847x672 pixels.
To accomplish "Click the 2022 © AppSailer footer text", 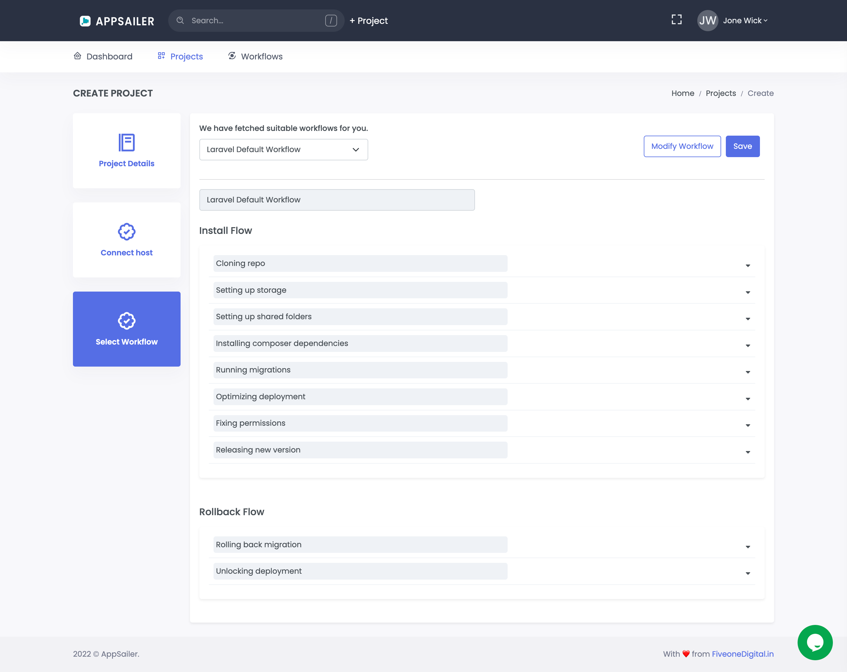I will (106, 654).
